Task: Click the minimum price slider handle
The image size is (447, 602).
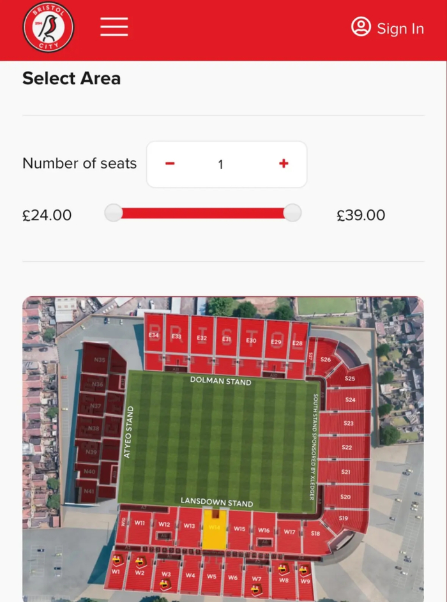Action: pyautogui.click(x=114, y=213)
